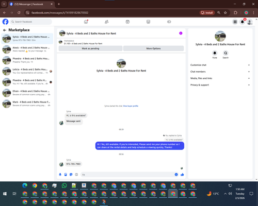
Task: Go to Facebook Home tab
Action: pos(86,22)
